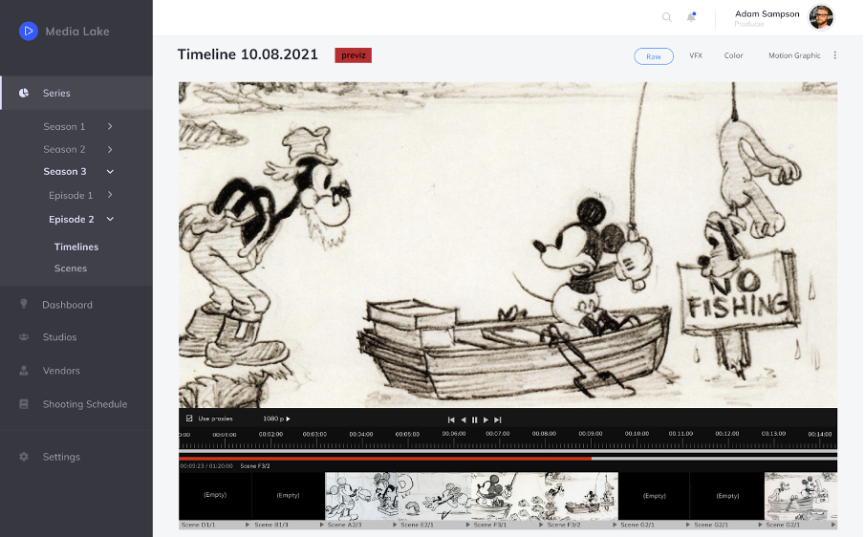The image size is (864, 537).
Task: Open Scenes under Episode 2
Action: 71,268
